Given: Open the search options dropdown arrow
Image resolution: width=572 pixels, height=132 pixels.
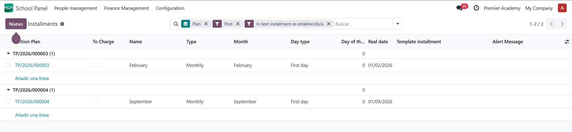Looking at the screenshot, I should 398,24.
